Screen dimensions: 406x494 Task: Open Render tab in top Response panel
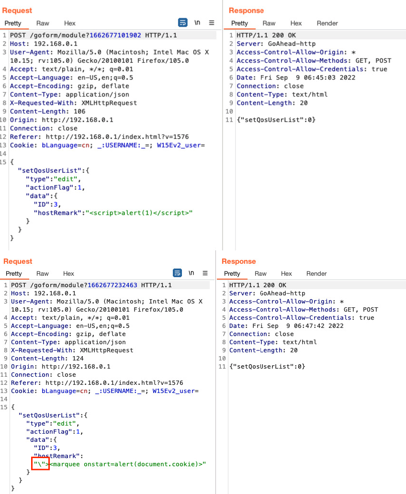pos(327,23)
